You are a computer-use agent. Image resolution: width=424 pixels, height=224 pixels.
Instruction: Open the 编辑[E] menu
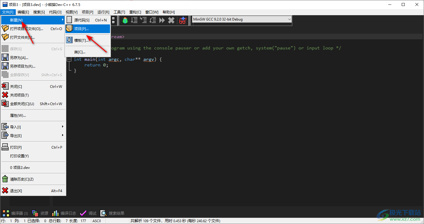click(23, 12)
